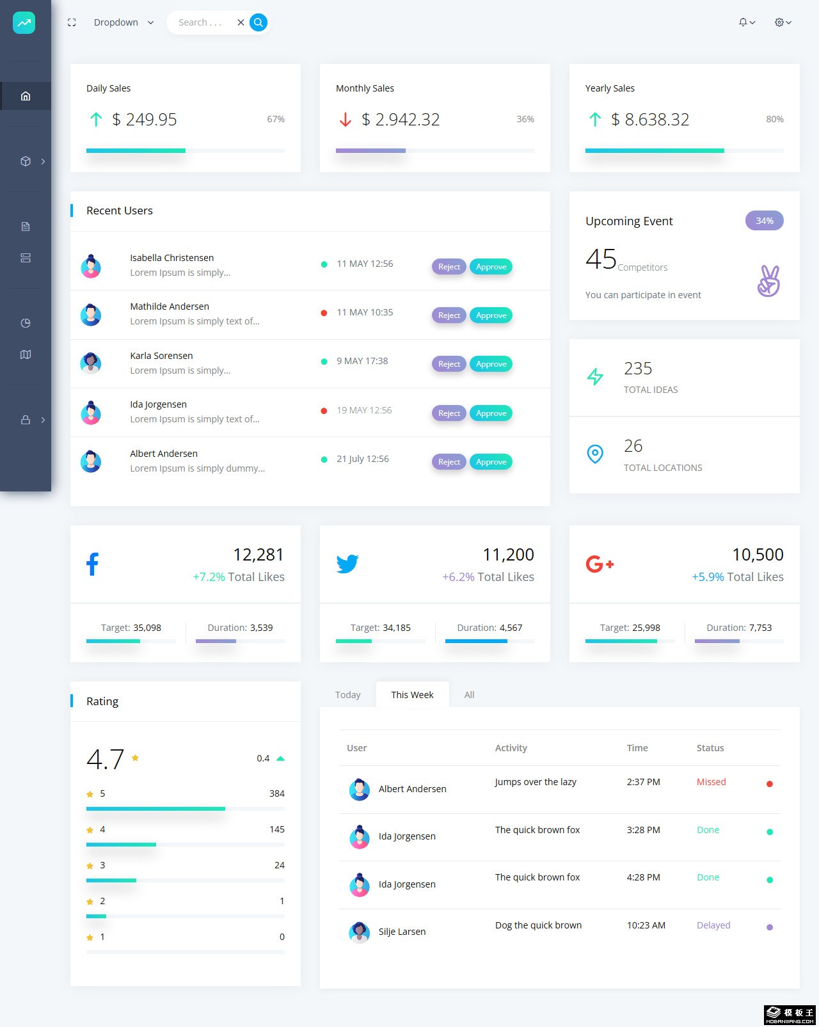This screenshot has width=819, height=1027.
Task: Switch to the Today tab
Action: tap(348, 695)
